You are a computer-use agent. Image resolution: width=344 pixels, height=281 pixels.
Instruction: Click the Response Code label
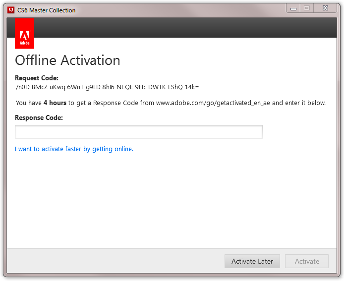[39, 118]
